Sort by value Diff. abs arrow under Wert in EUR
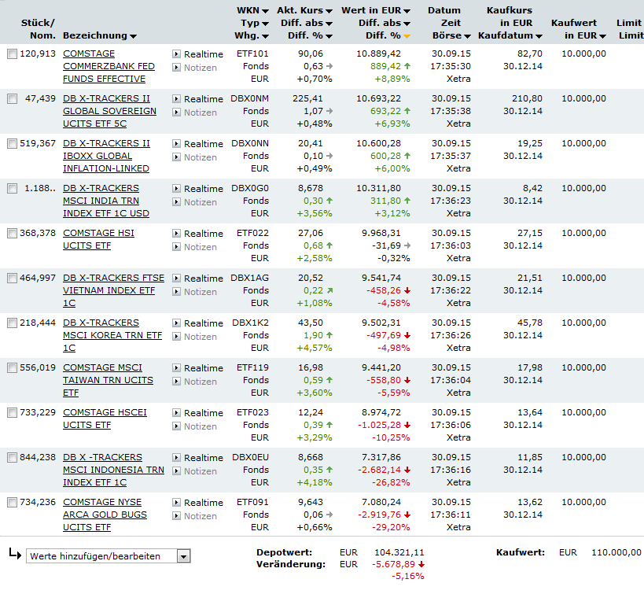This screenshot has width=644, height=594. (x=407, y=24)
